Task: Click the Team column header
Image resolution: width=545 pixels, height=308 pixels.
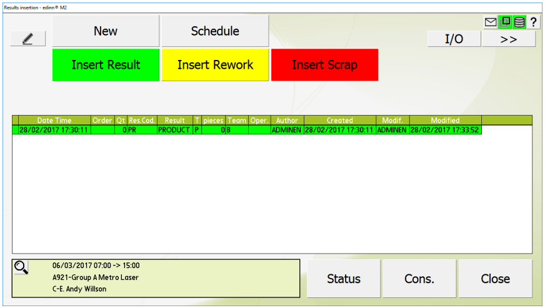Action: pyautogui.click(x=237, y=121)
